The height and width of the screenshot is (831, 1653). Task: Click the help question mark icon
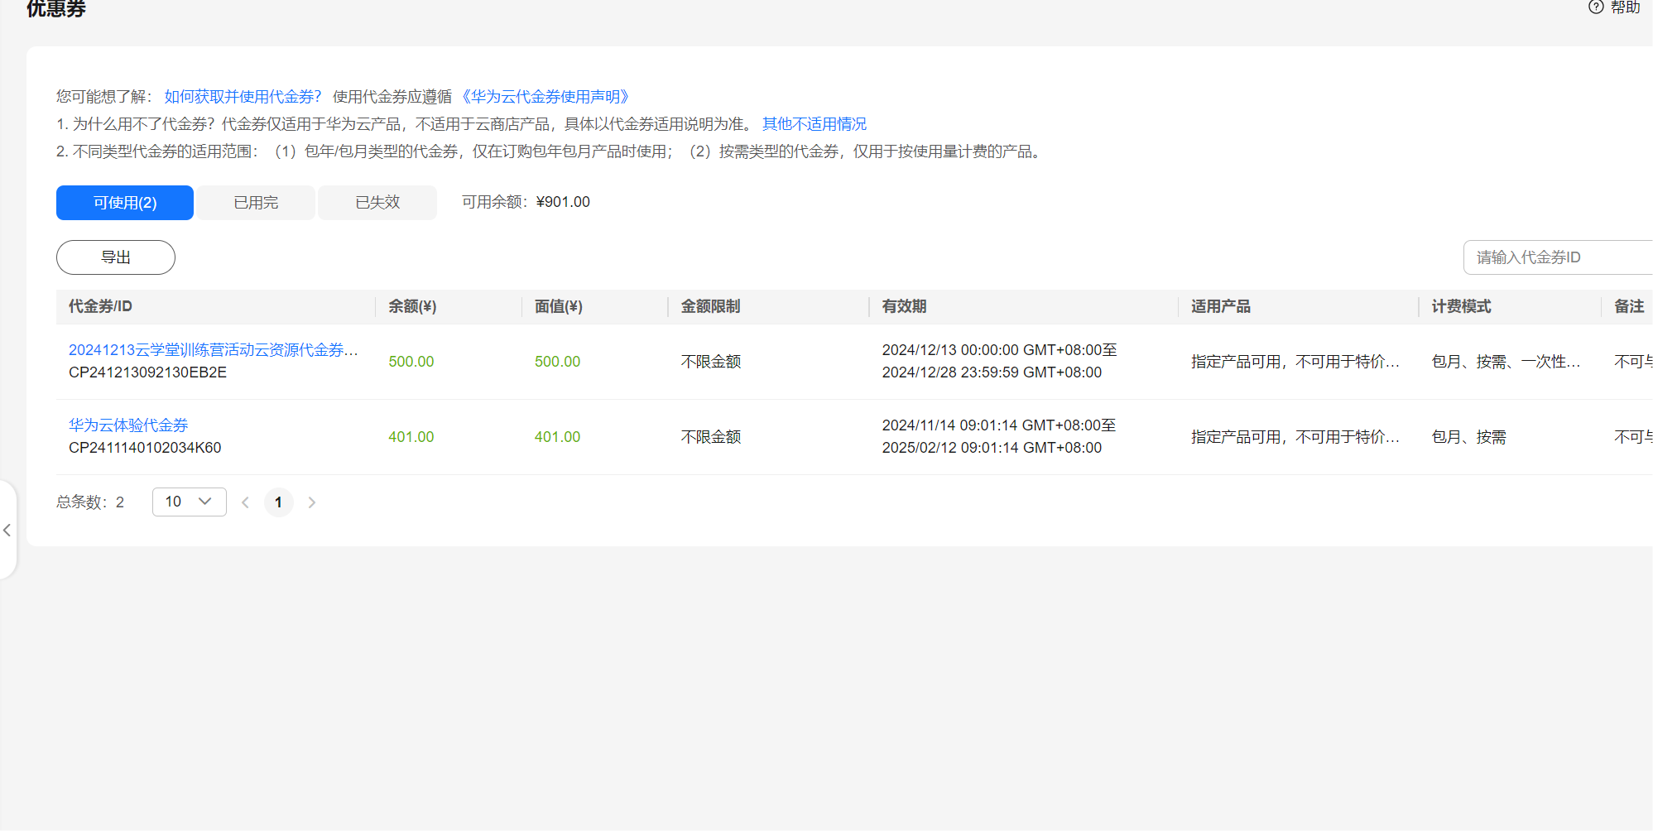coord(1596,7)
